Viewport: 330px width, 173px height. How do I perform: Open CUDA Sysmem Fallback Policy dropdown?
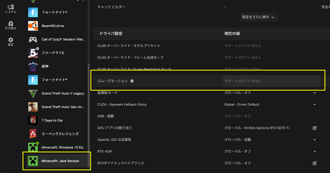(x=315, y=105)
